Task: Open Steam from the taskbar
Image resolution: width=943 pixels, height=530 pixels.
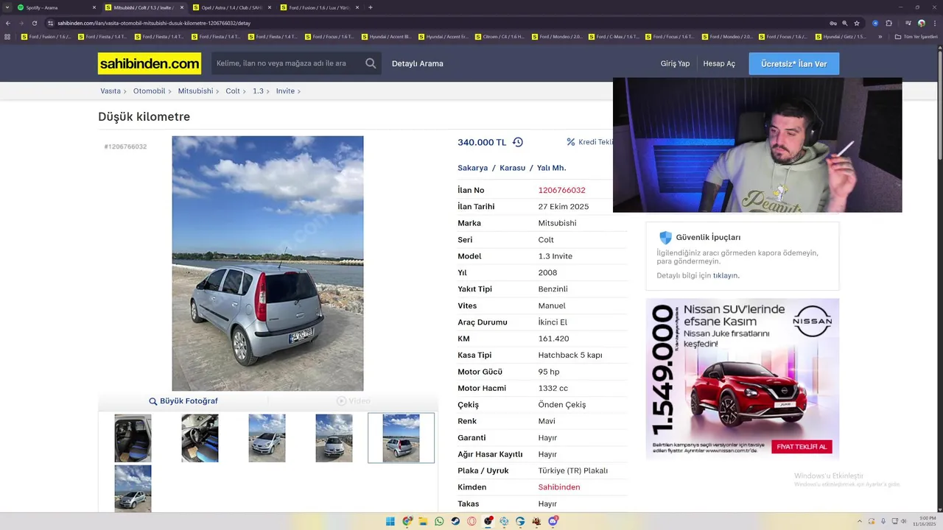Action: point(455,521)
